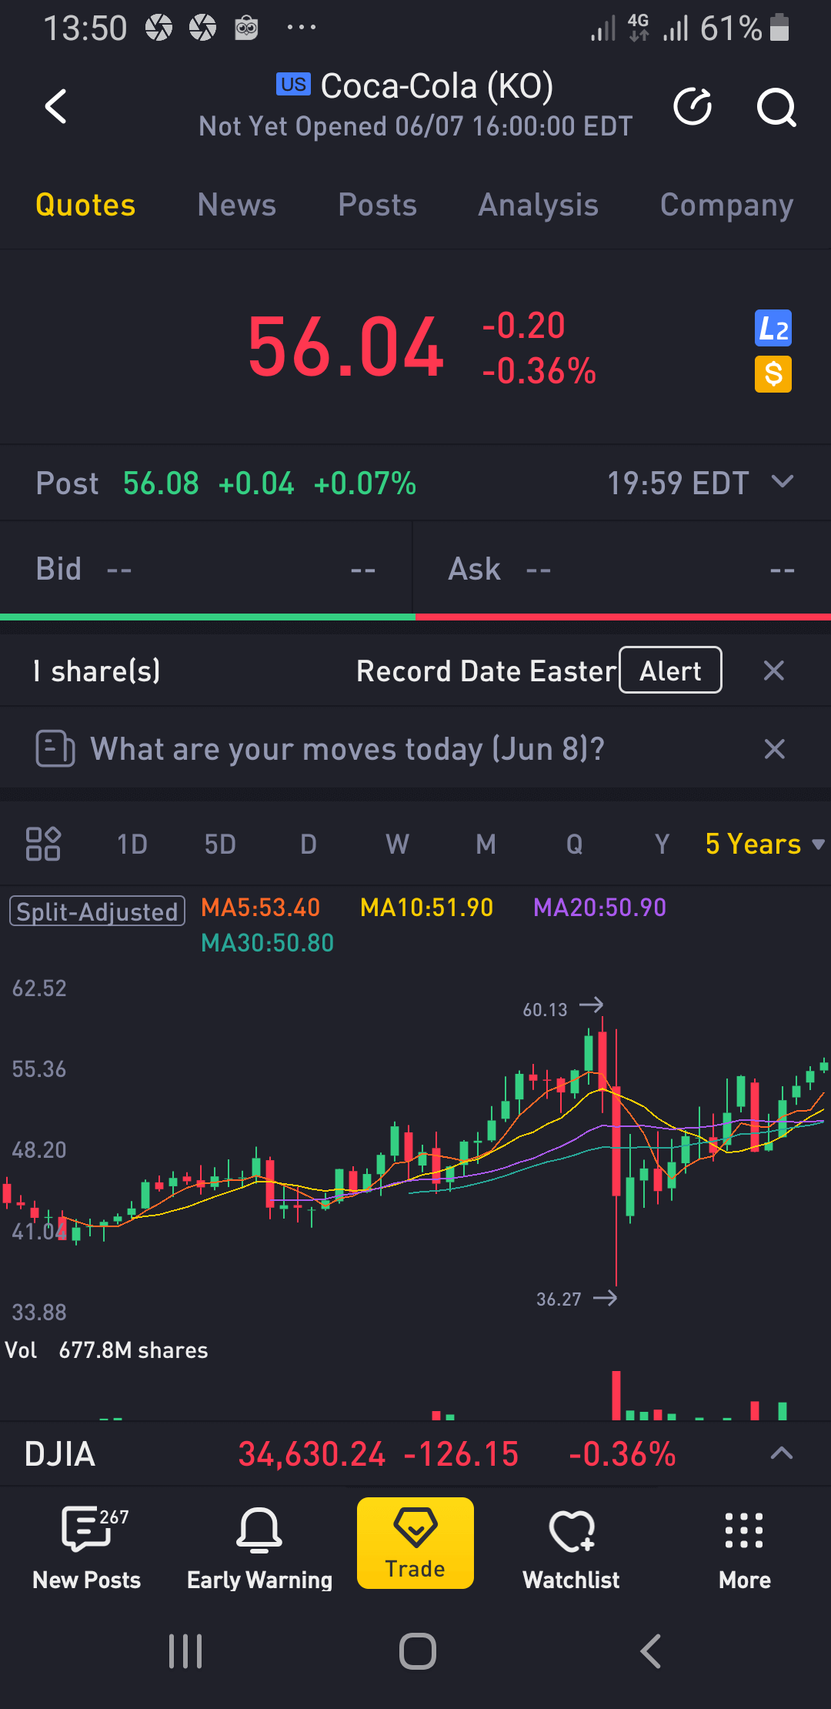
Task: Switch to the News tab
Action: coord(236,206)
